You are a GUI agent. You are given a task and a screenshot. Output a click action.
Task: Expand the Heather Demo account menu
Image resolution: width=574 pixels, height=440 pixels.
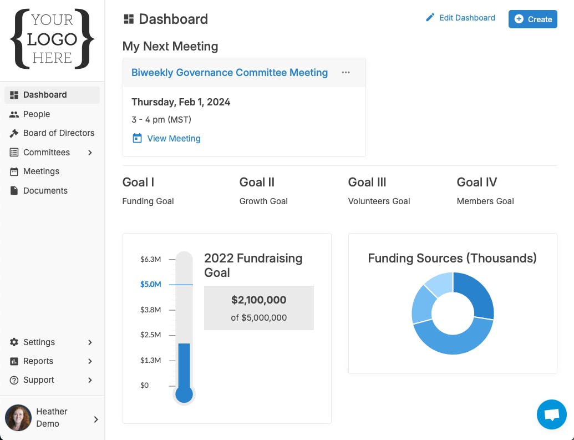[x=95, y=419]
